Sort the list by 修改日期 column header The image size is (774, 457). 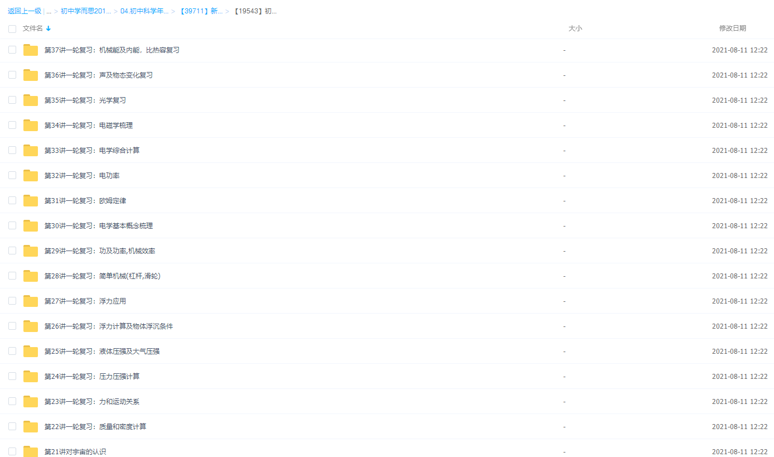pyautogui.click(x=732, y=28)
